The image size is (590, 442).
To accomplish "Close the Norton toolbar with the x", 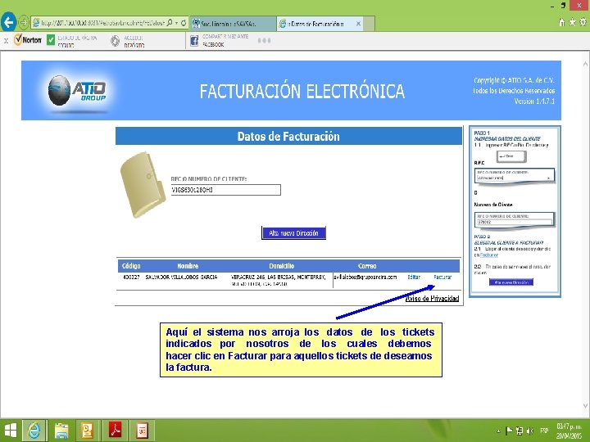I will point(6,41).
